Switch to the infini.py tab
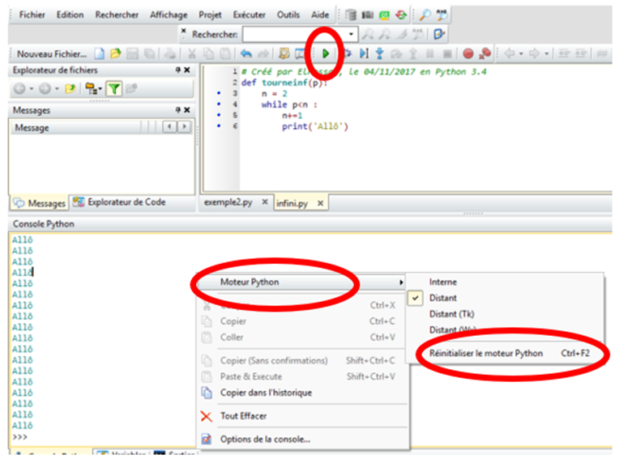This screenshot has height=463, width=632. coord(293,203)
